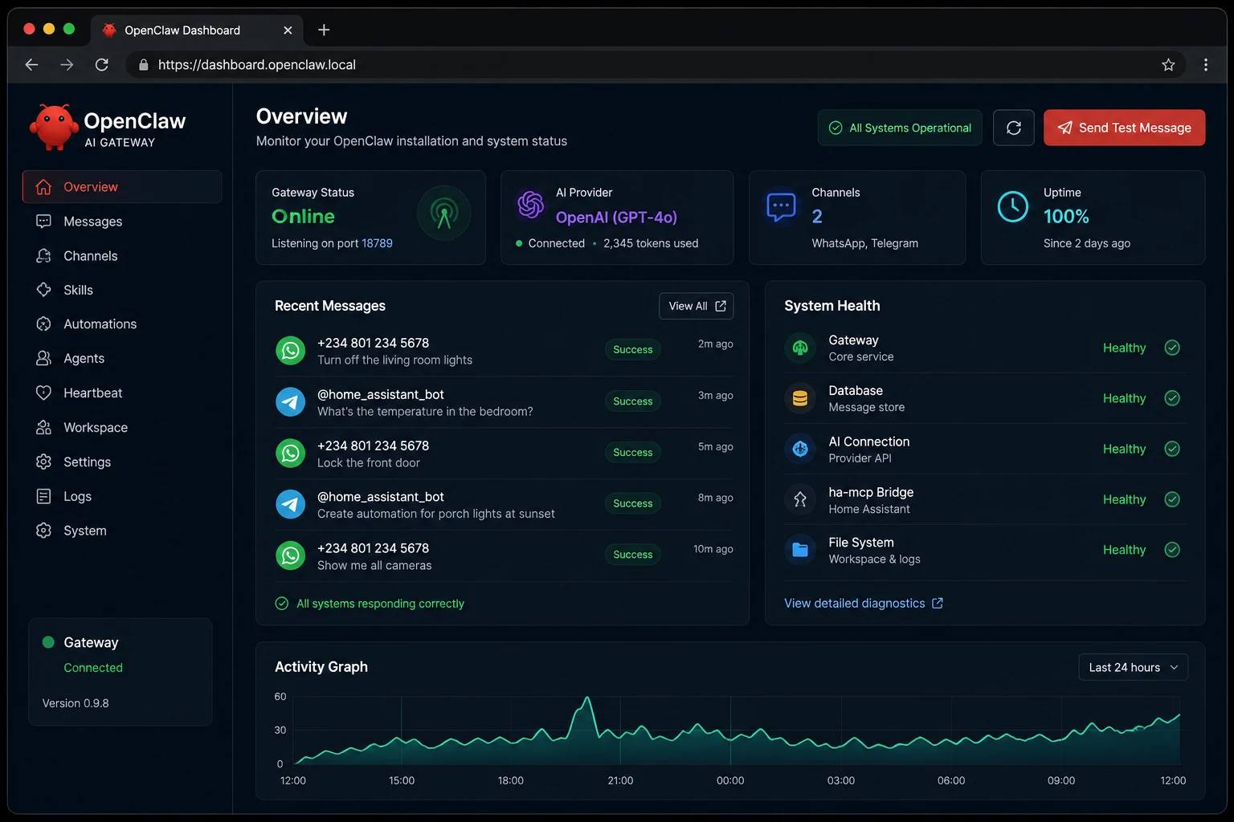Click the browser address bar URL
1234x822 pixels.
(257, 65)
